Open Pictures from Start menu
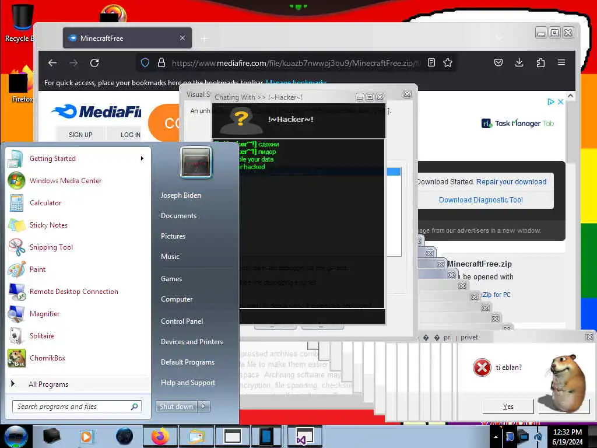 click(173, 236)
